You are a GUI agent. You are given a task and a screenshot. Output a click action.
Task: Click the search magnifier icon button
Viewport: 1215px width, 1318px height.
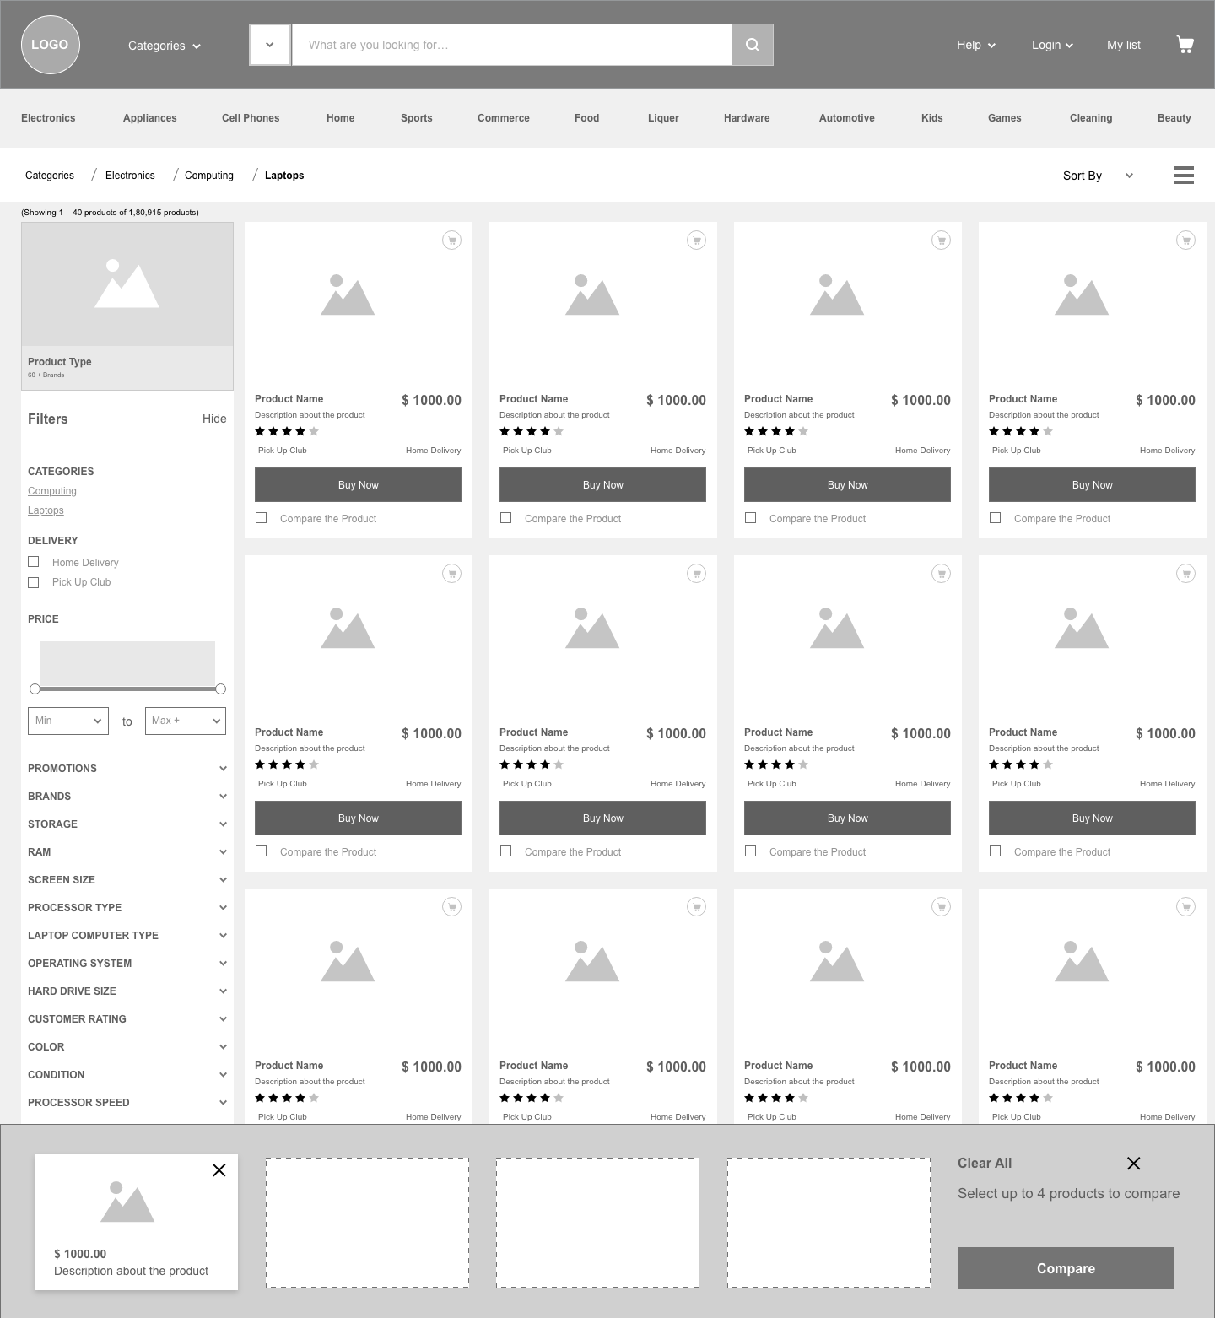tap(753, 45)
